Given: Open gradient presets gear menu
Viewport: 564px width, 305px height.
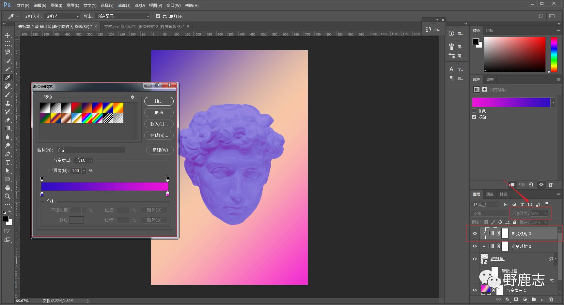Looking at the screenshot, I should tap(133, 97).
